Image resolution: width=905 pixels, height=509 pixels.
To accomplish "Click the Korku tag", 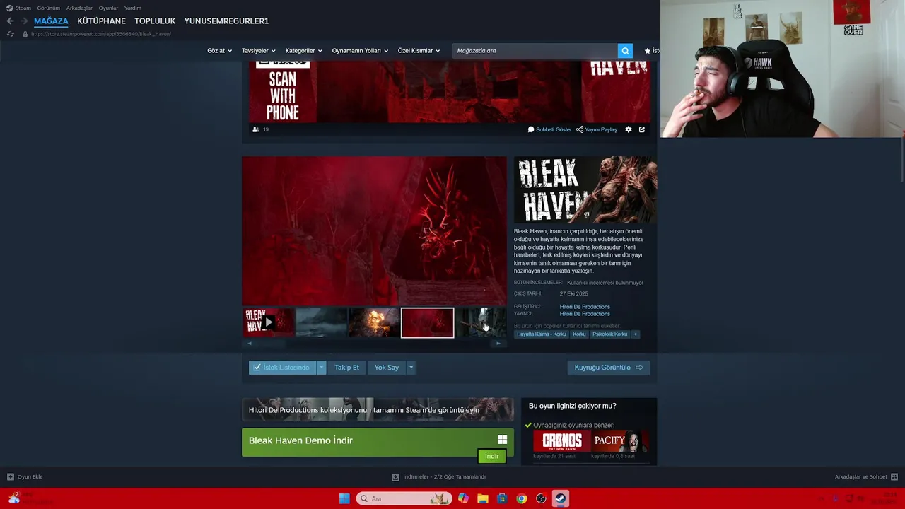I will click(579, 334).
